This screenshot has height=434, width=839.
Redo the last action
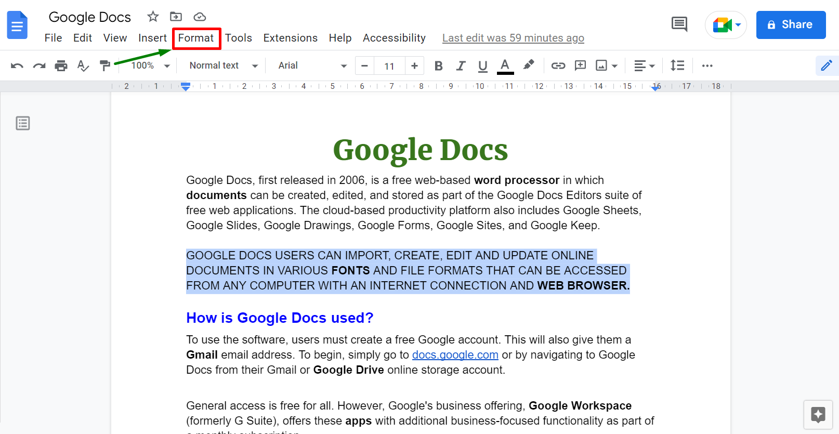[39, 65]
